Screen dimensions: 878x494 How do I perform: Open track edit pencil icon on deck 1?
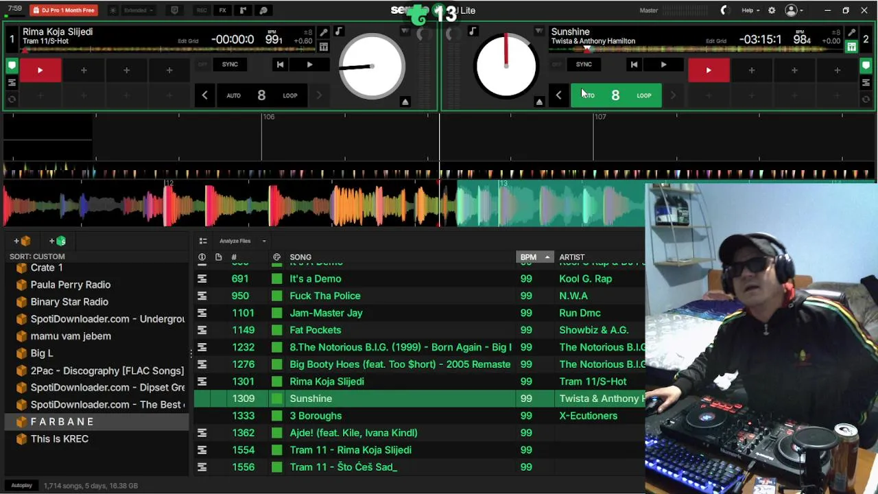323,33
